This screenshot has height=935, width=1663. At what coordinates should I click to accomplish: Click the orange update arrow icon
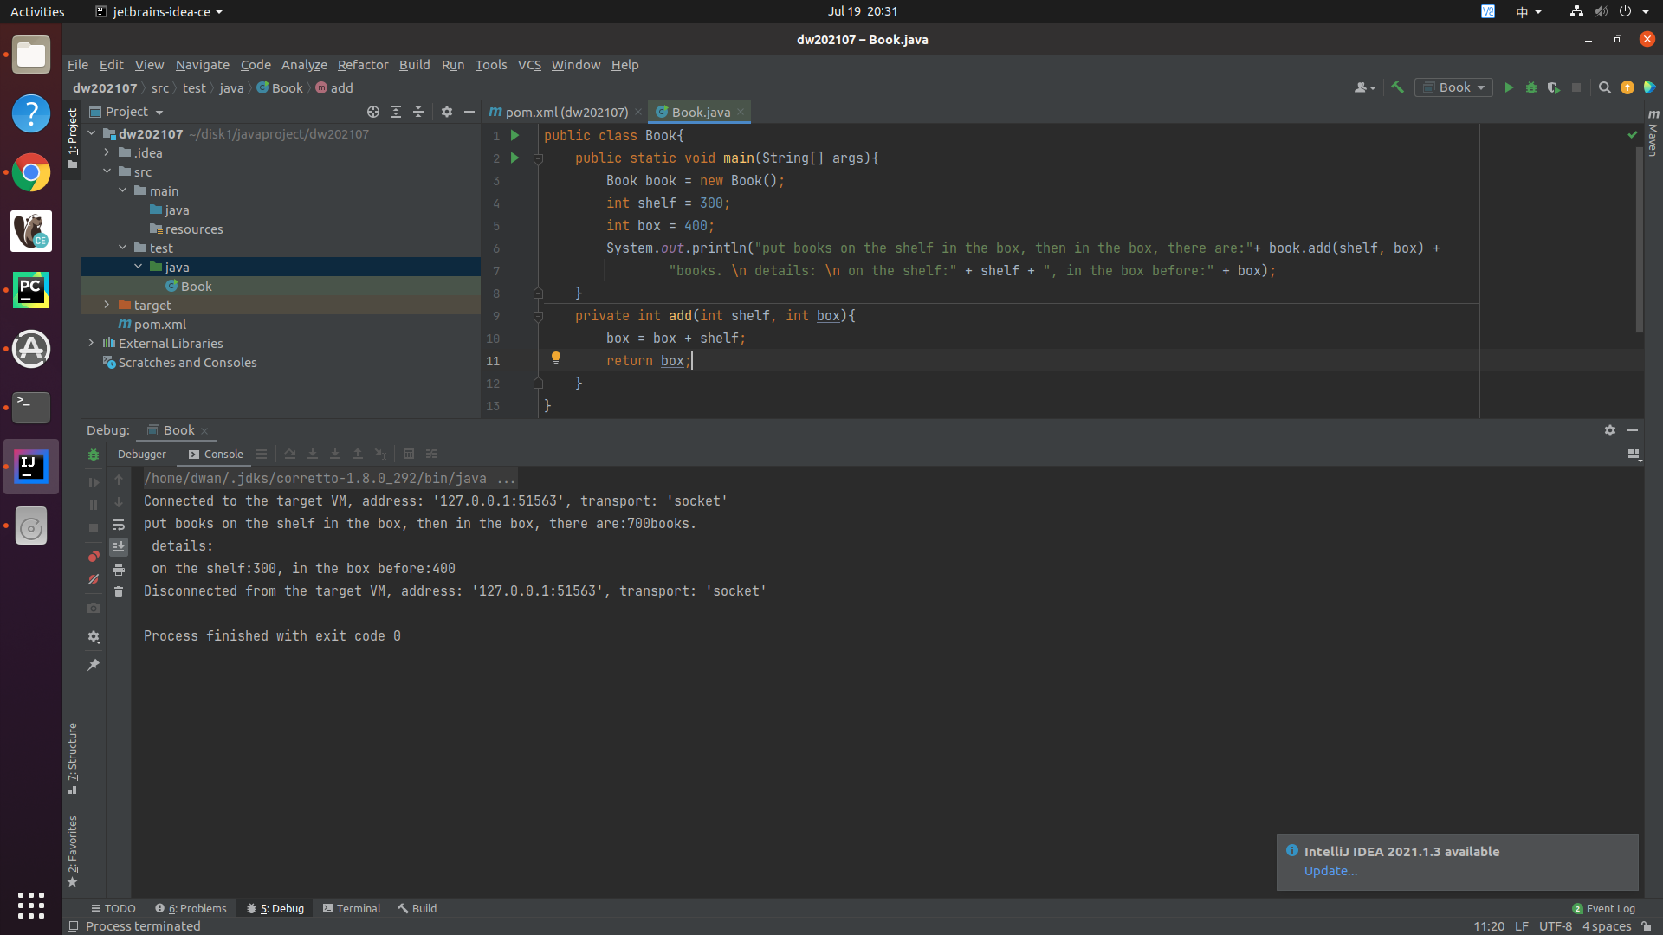click(x=1627, y=87)
